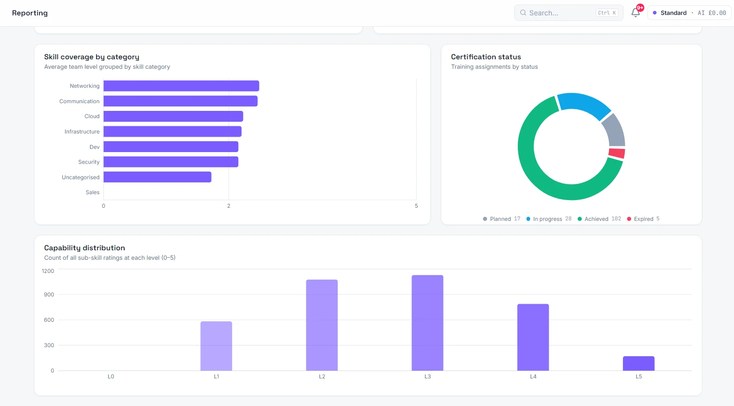Image resolution: width=734 pixels, height=406 pixels.
Task: Open the Standard plan AI balance button
Action: pyautogui.click(x=689, y=13)
